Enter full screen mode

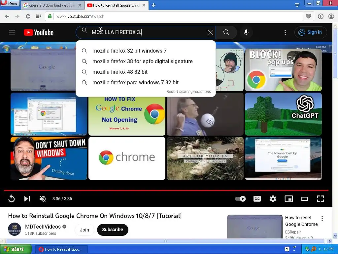click(320, 199)
